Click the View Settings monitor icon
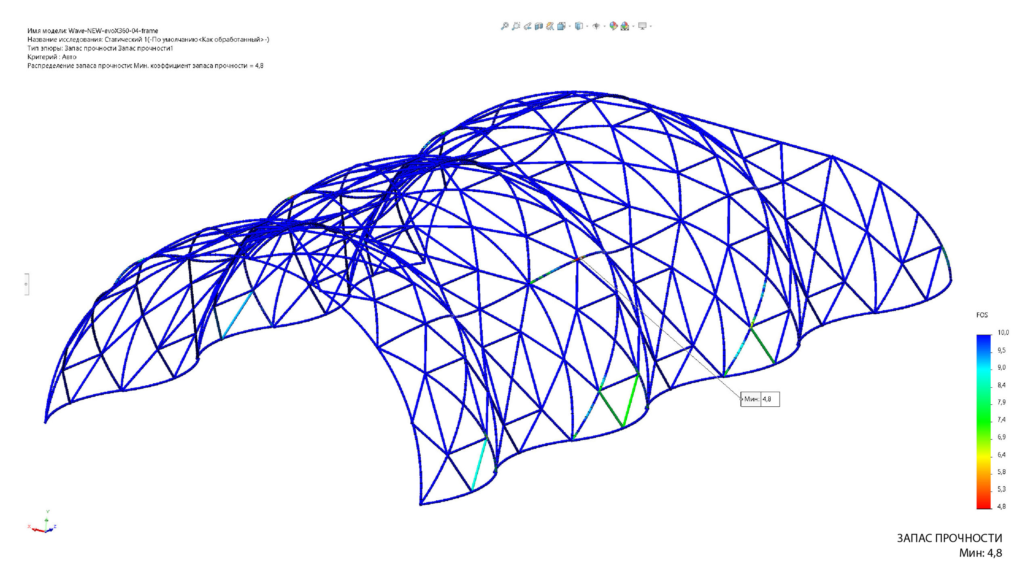The image size is (1033, 581). click(x=642, y=26)
